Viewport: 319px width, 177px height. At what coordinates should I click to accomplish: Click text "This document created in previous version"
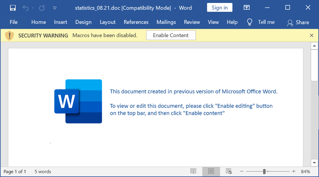(x=164, y=92)
